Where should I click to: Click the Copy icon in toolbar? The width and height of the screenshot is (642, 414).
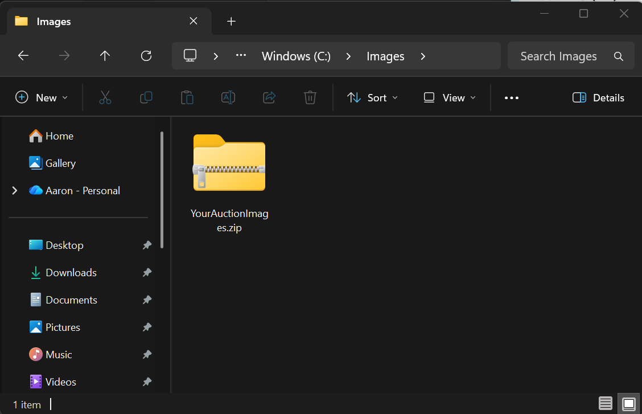(x=146, y=97)
